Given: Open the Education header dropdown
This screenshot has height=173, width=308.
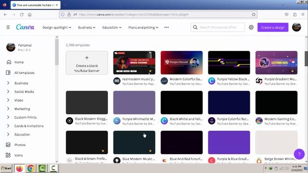Looking at the screenshot, I should click(x=112, y=27).
